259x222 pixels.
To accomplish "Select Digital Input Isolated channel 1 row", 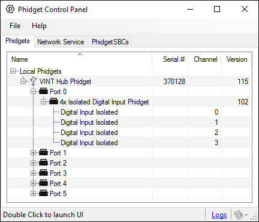I will pos(129,122).
